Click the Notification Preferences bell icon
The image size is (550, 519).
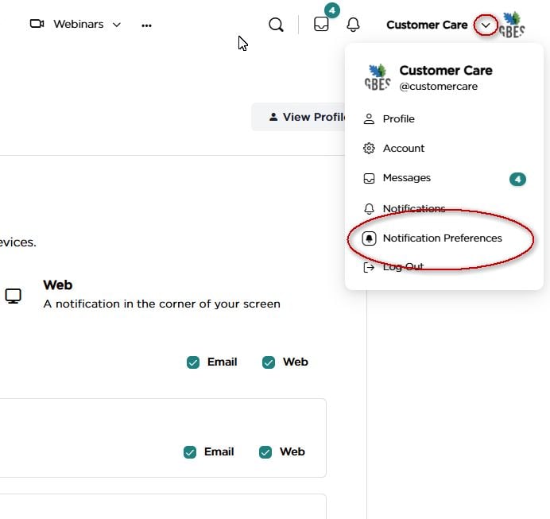point(369,238)
